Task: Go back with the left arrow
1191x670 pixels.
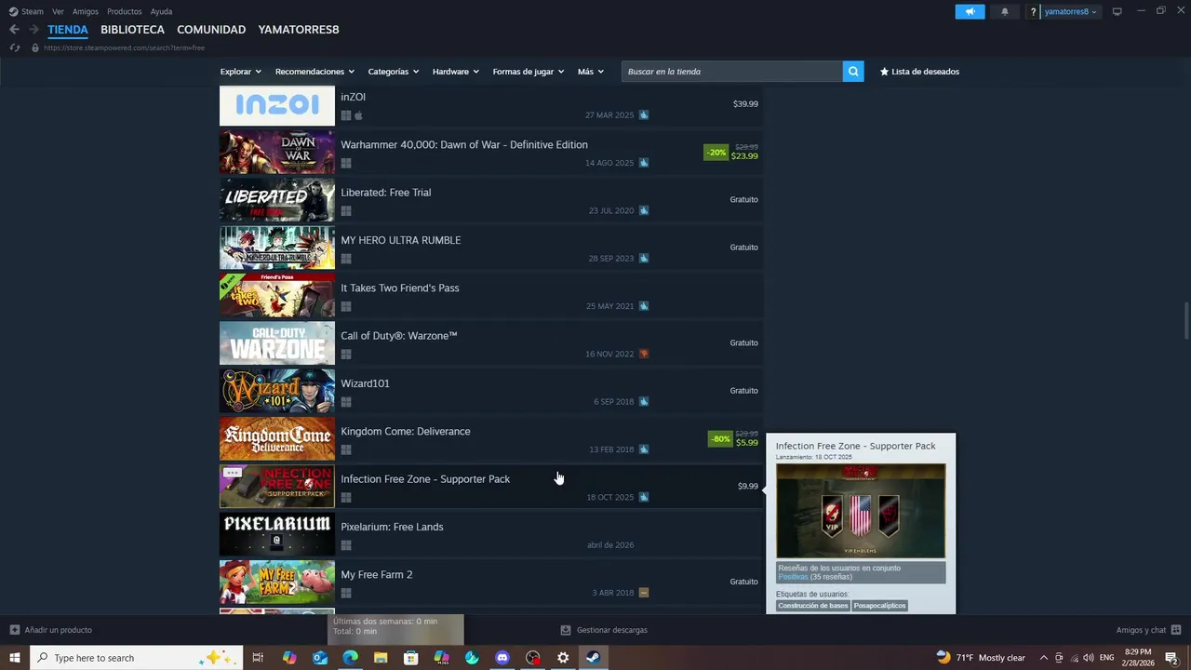Action: (x=14, y=30)
